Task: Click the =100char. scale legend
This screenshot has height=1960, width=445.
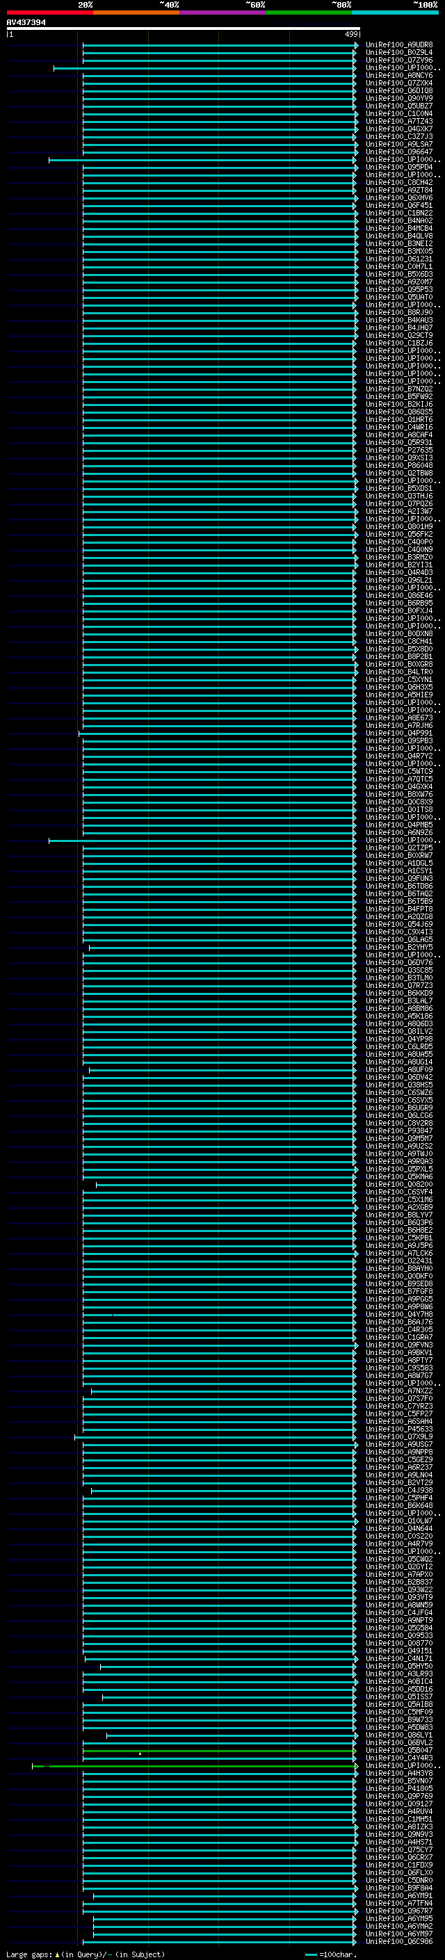Action: [331, 1954]
